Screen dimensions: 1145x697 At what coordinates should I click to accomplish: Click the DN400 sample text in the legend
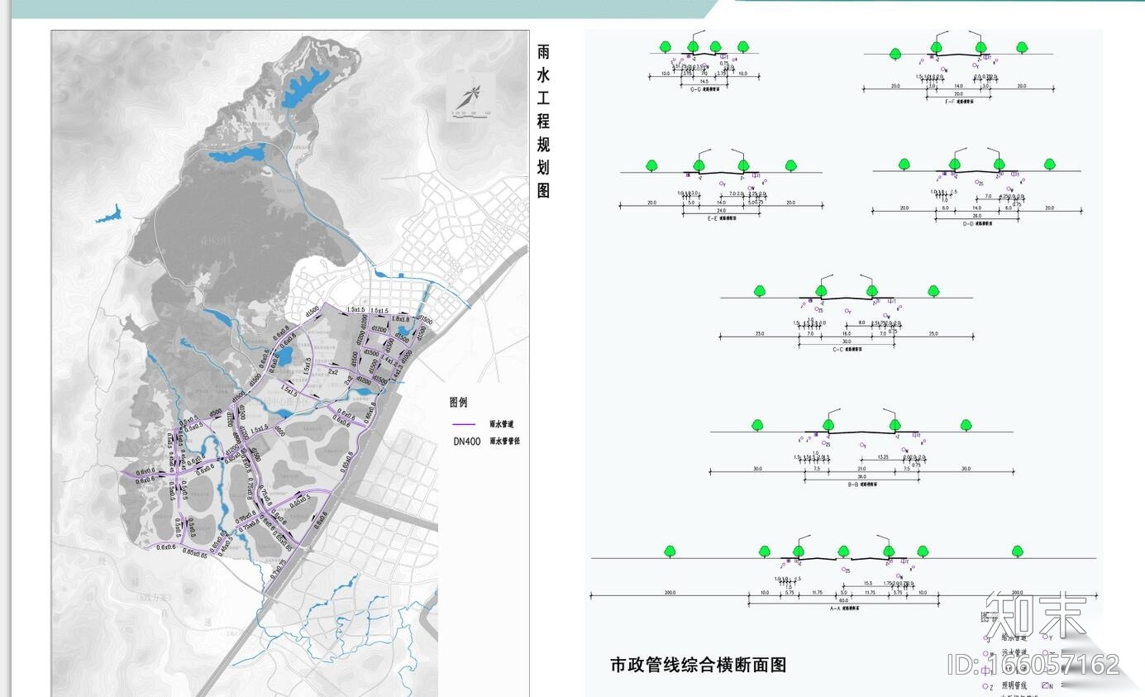tap(466, 442)
